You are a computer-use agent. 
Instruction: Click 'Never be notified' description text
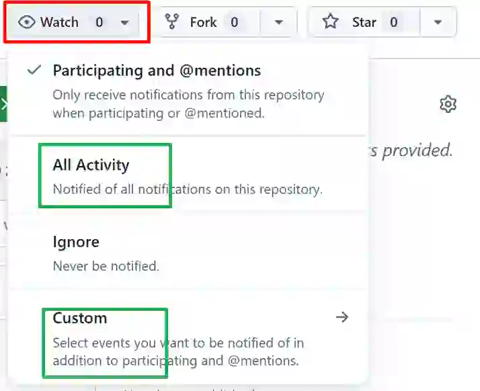point(106,266)
